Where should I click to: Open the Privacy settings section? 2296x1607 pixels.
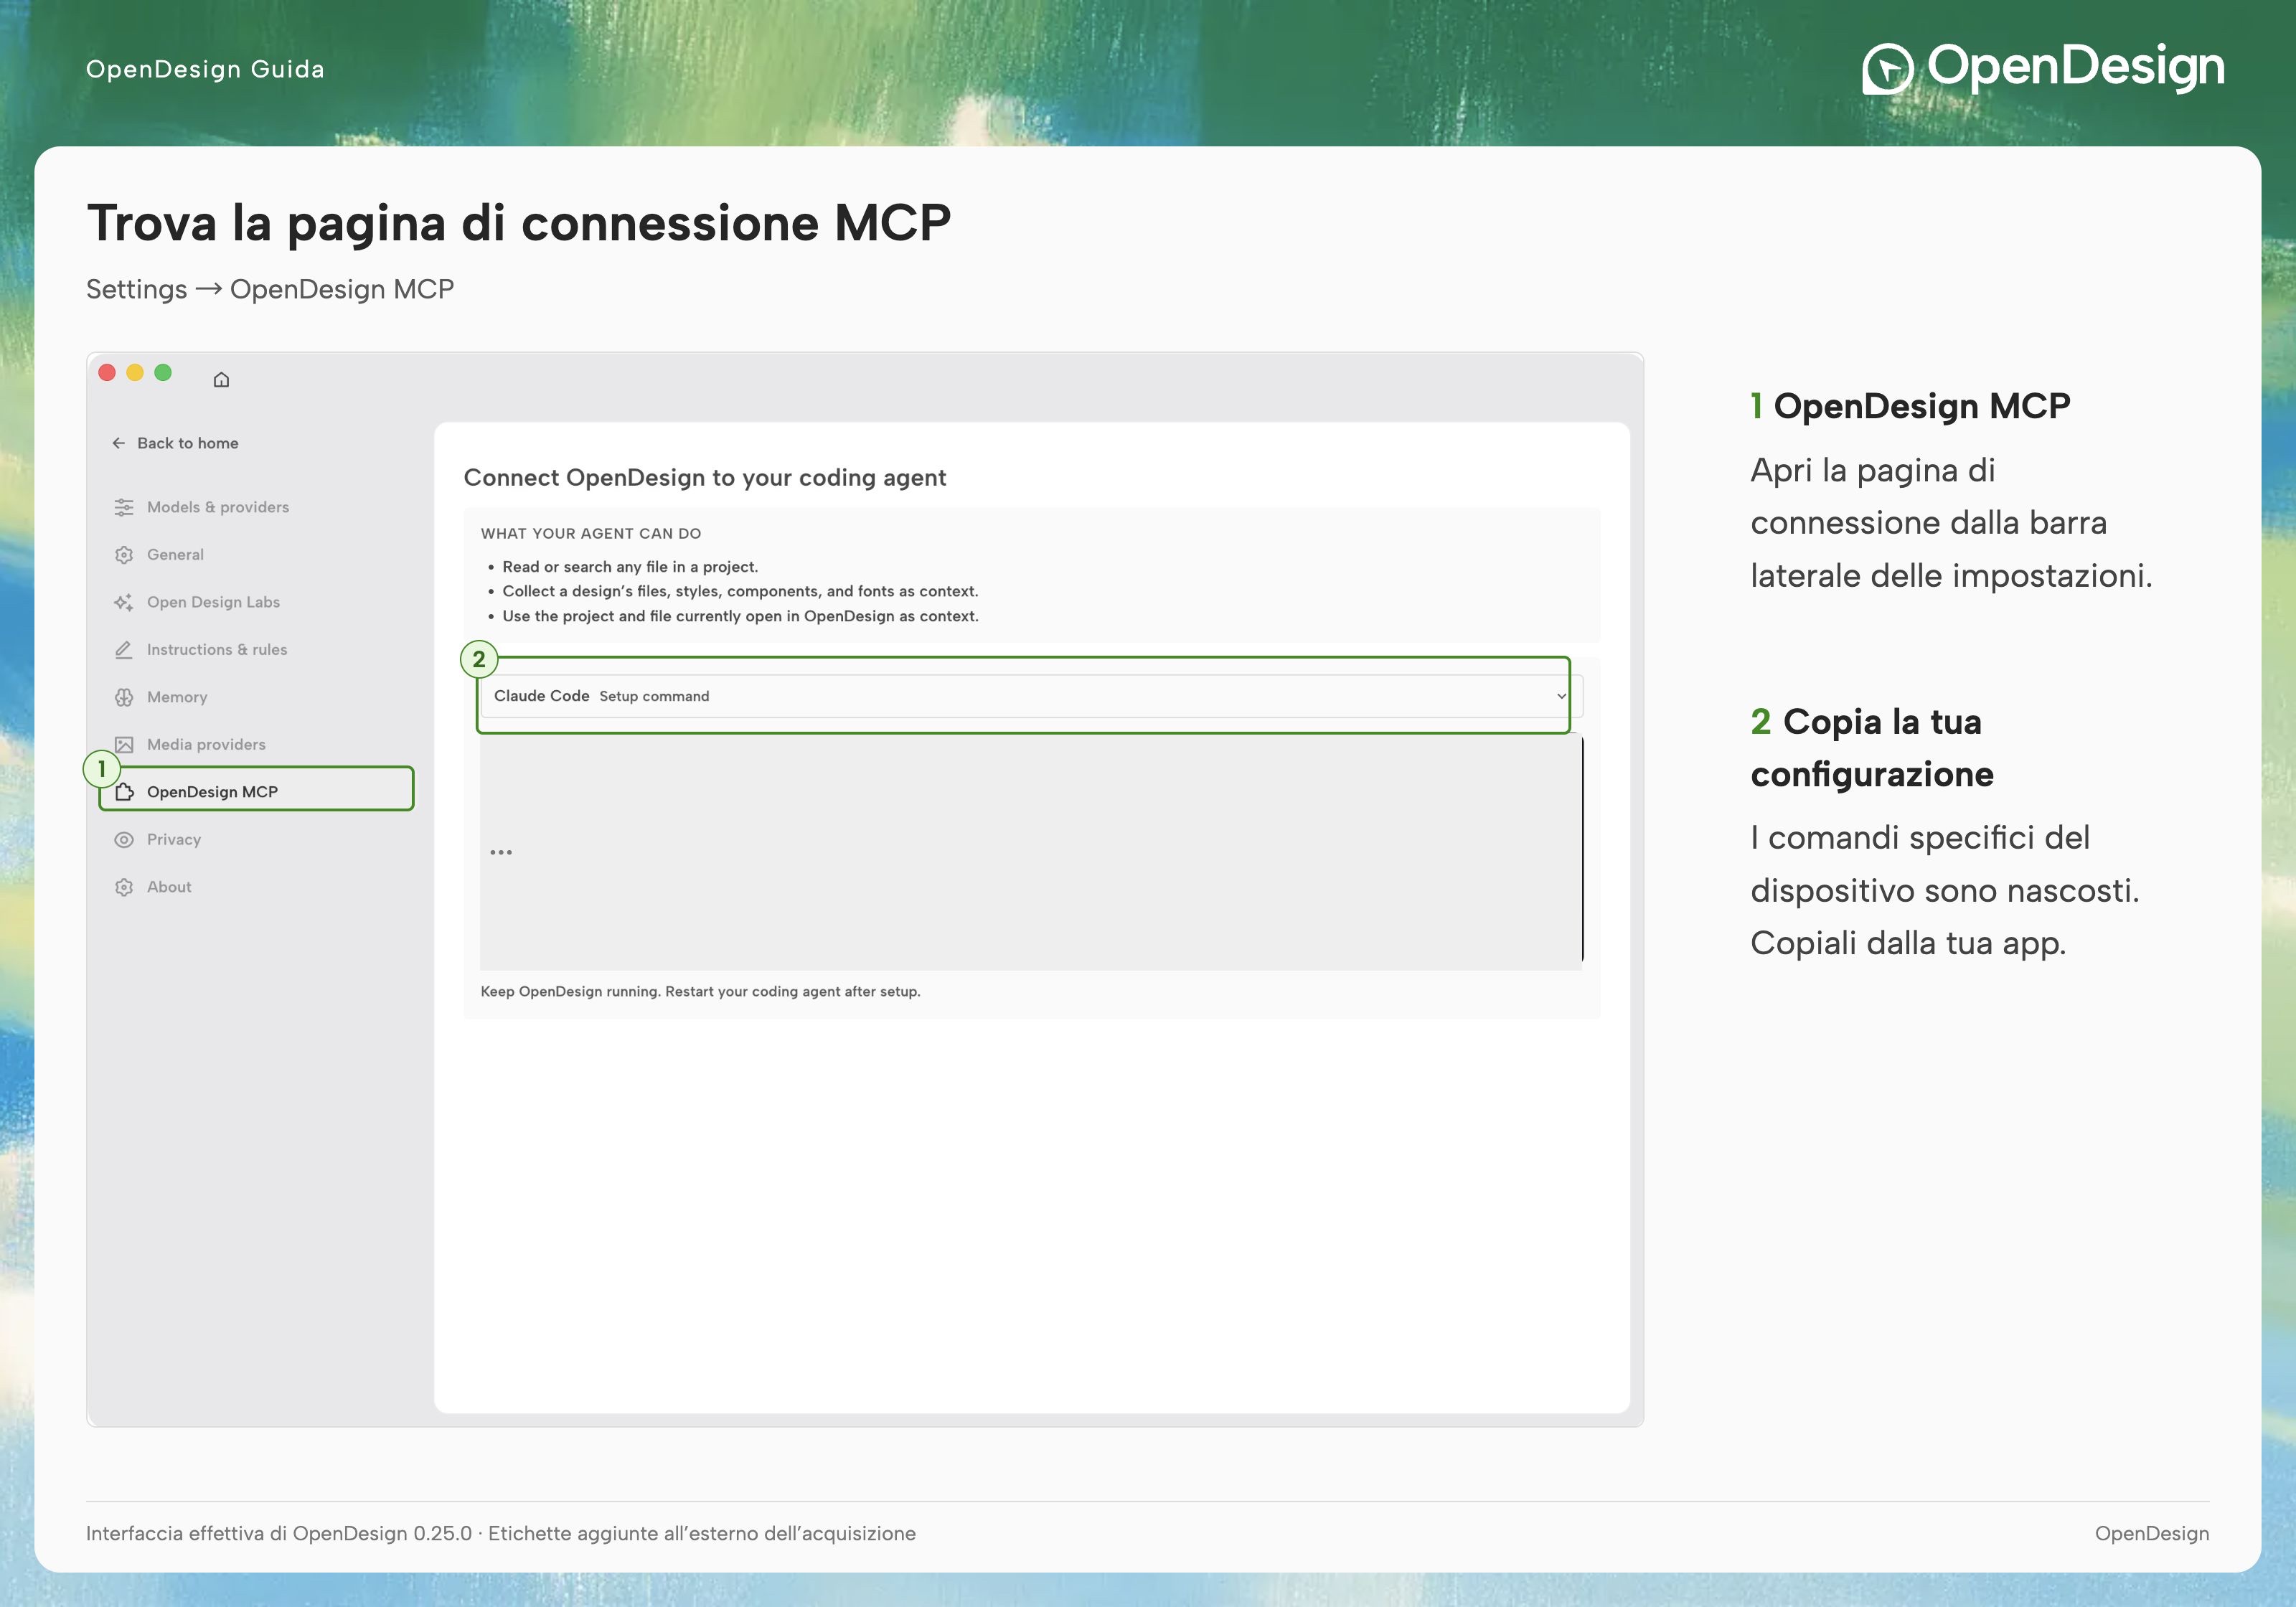pos(173,840)
